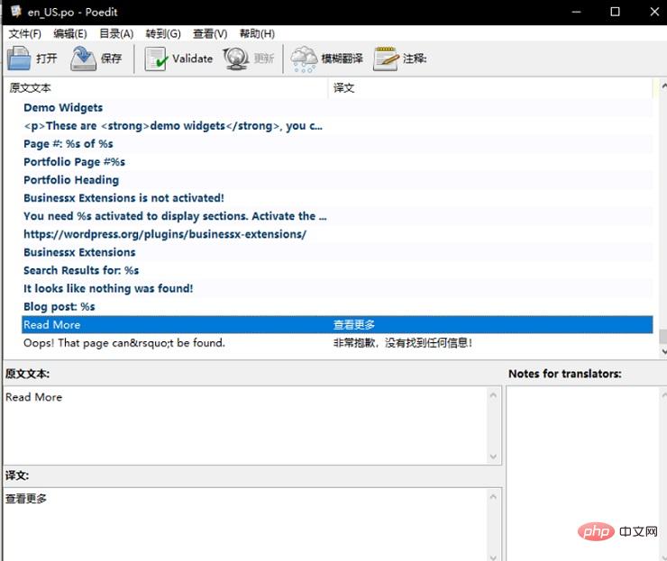This screenshot has width=667, height=561.
Task: Click the 查看更多 translation in the selected row
Action: [x=354, y=325]
